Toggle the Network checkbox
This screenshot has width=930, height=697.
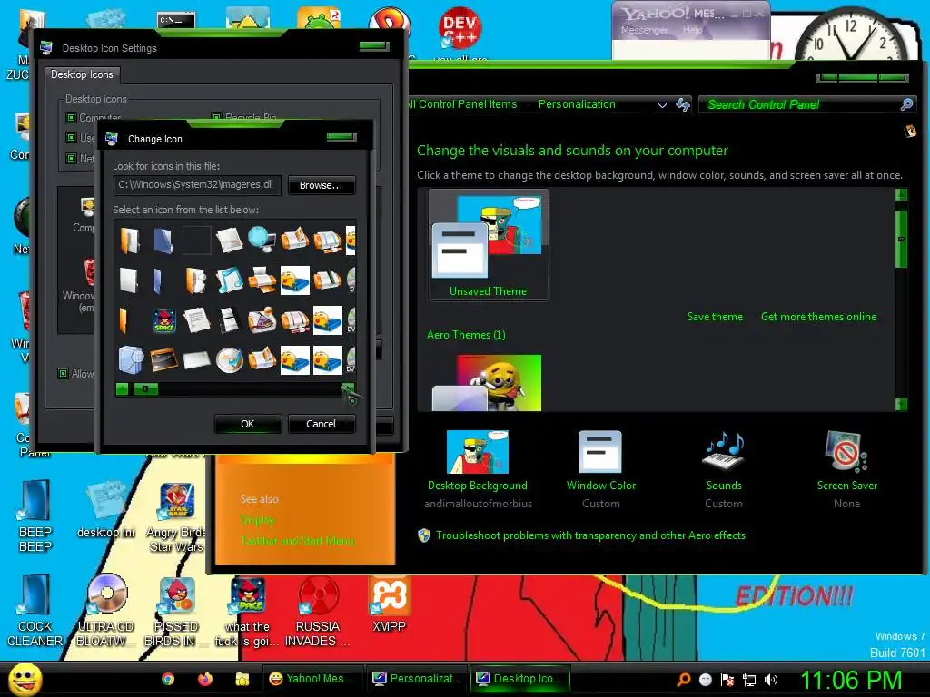tap(71, 158)
